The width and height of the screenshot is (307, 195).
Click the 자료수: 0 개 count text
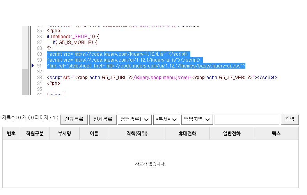click(14, 118)
